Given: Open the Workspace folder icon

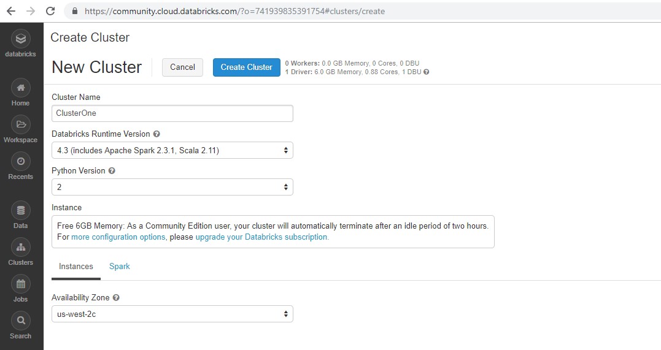Looking at the screenshot, I should click(x=21, y=124).
